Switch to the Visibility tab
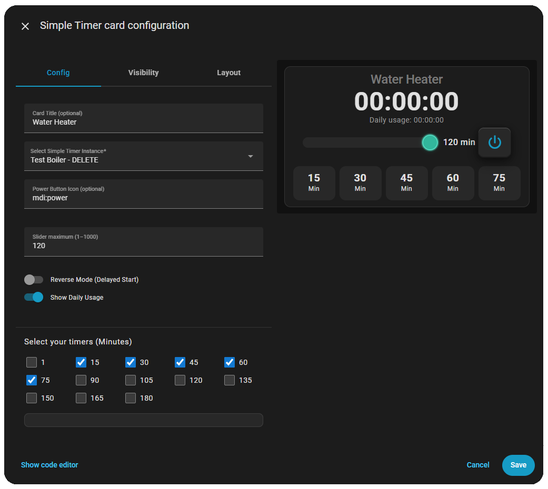 (x=143, y=73)
